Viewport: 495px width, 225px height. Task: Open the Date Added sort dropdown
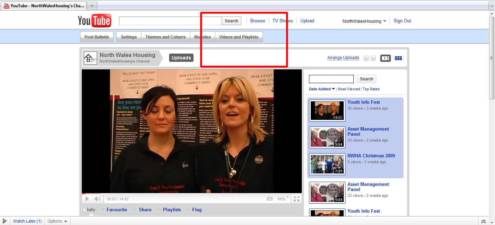(x=322, y=89)
